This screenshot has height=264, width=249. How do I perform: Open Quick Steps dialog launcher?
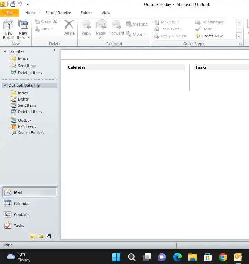coord(240,44)
